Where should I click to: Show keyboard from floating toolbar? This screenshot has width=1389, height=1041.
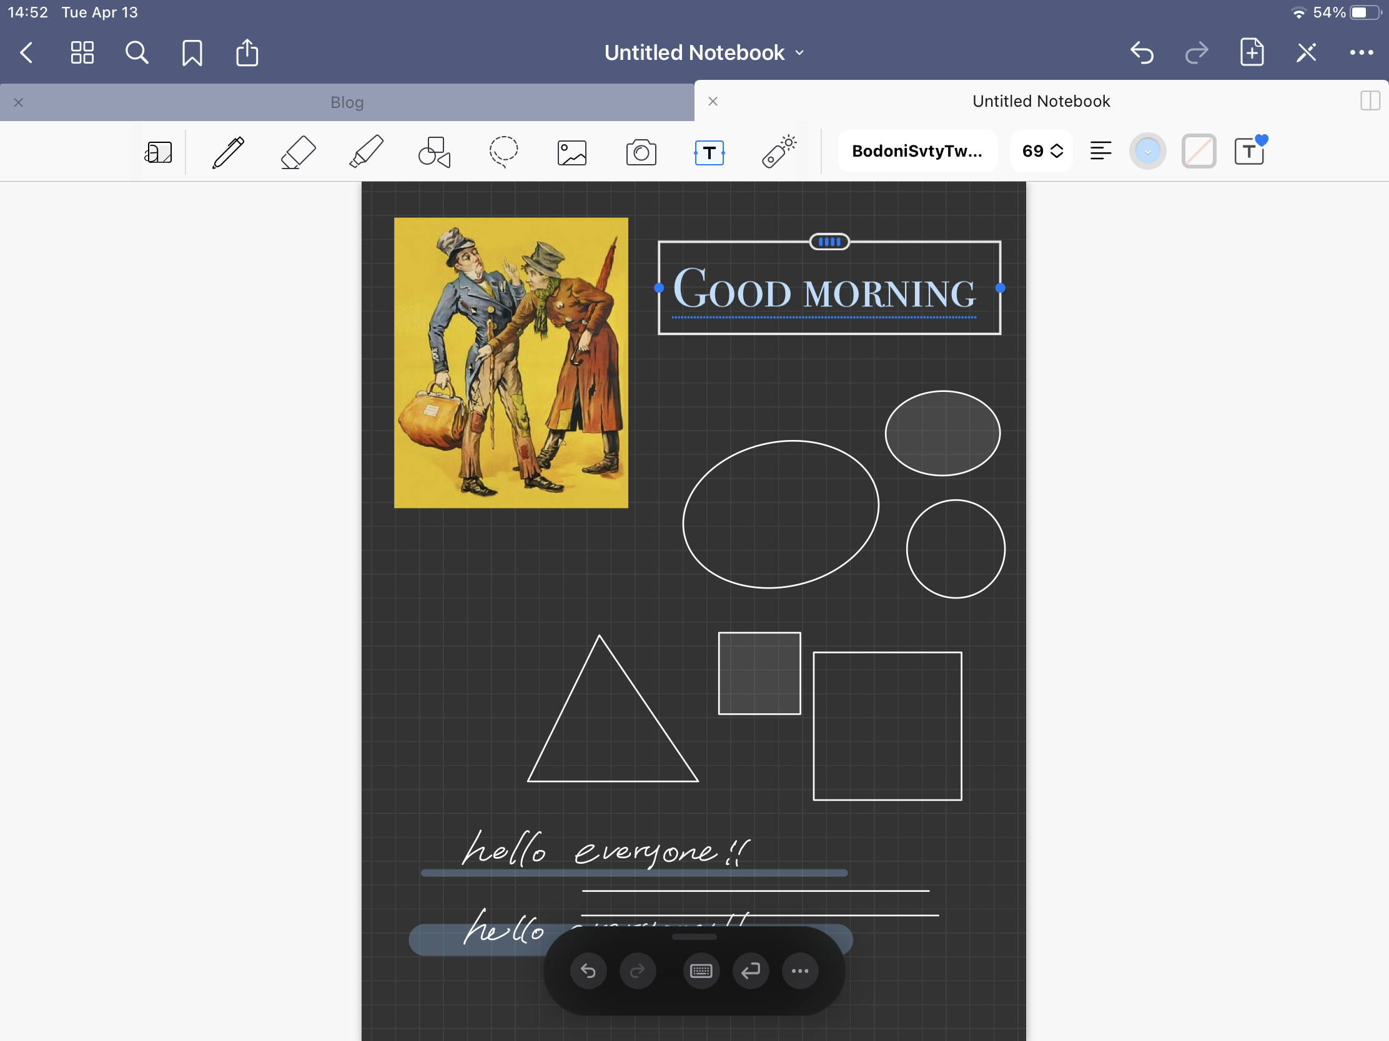tap(701, 971)
